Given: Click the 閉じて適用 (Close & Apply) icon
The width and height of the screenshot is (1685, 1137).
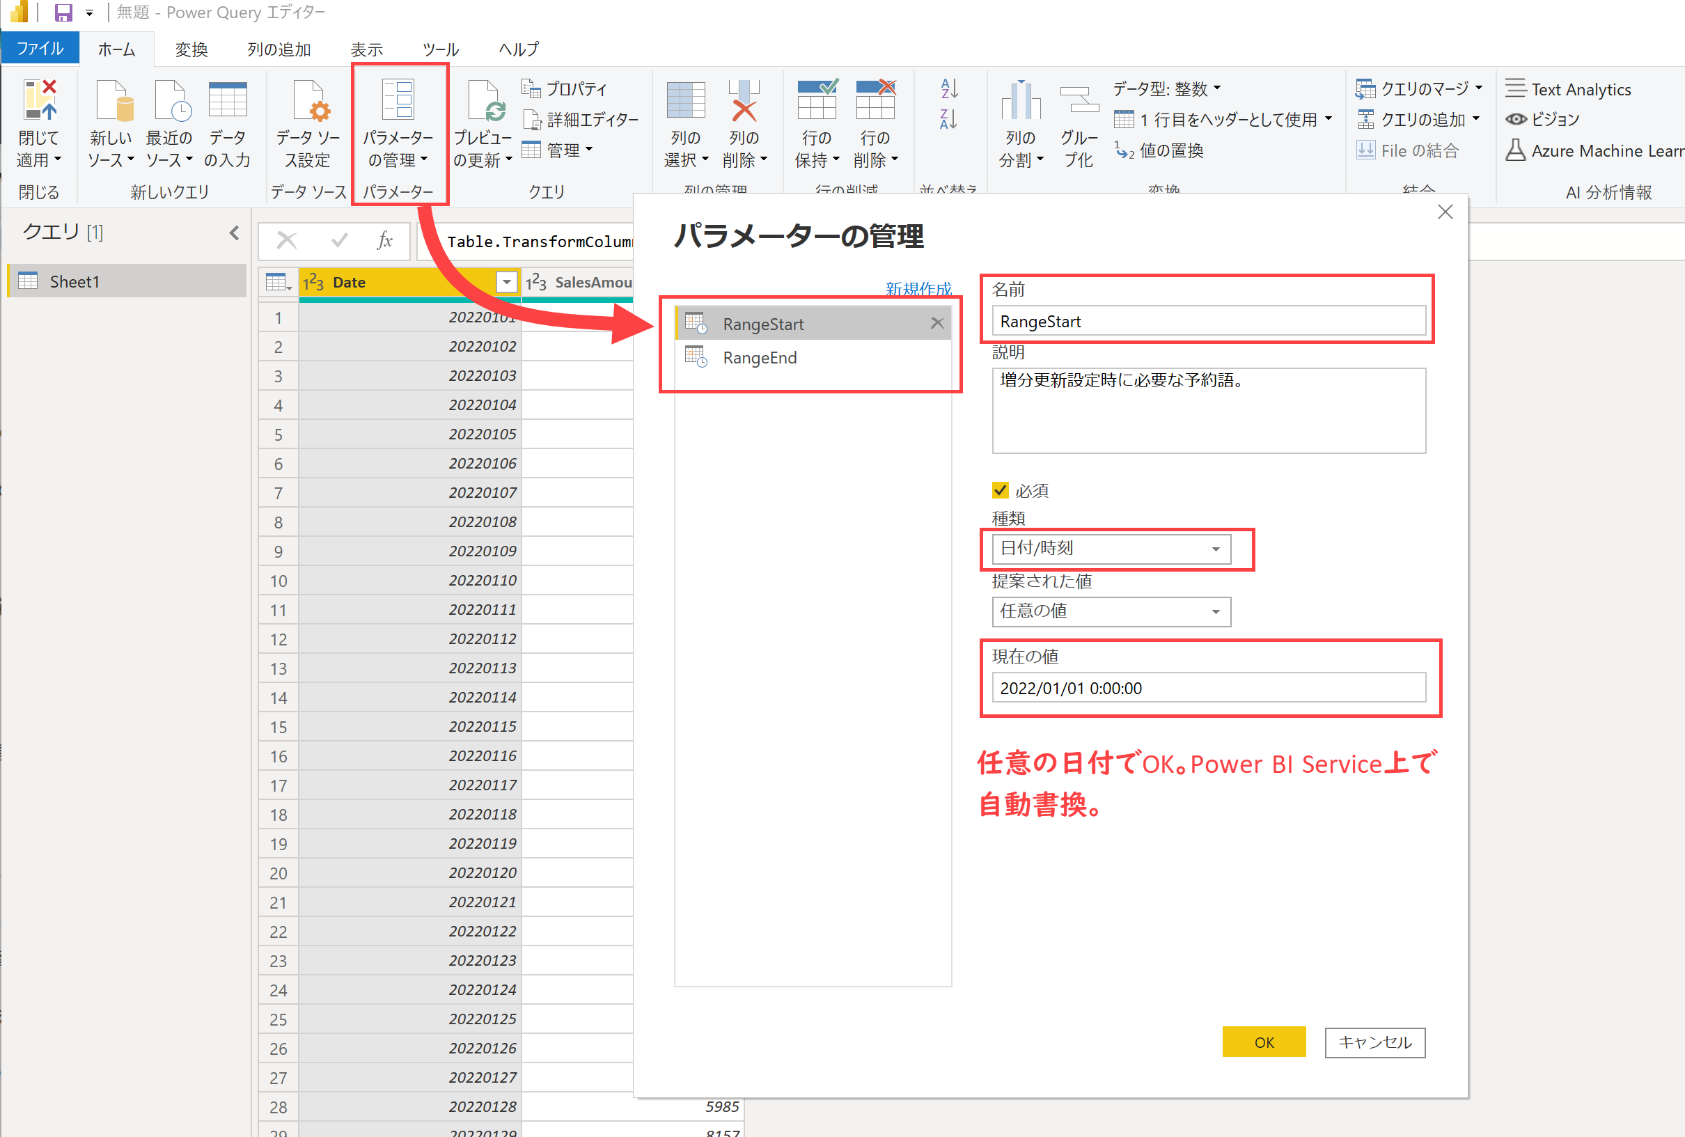Looking at the screenshot, I should [38, 102].
